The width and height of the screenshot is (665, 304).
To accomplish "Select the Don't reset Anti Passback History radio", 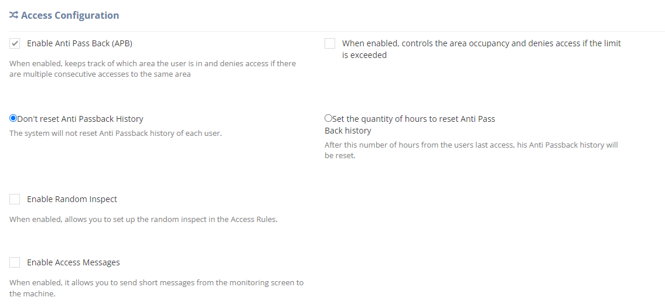I will (x=13, y=118).
